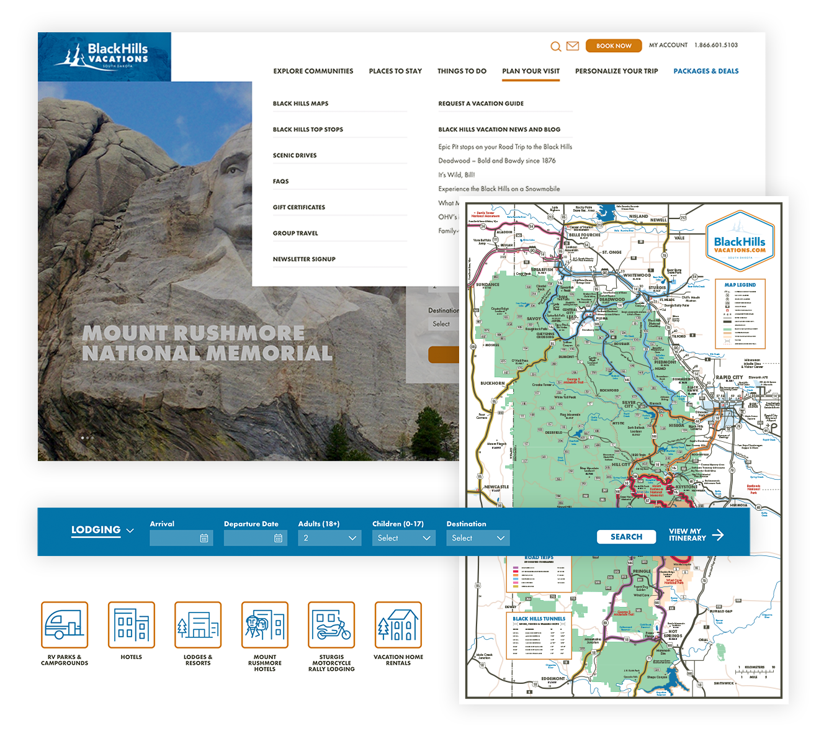Open the Newsletter Signup link
Screen dimensions: 824x736
[304, 259]
